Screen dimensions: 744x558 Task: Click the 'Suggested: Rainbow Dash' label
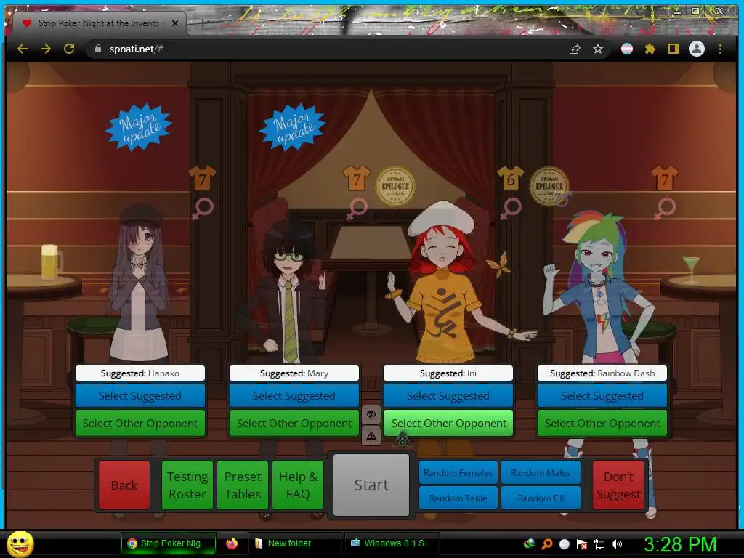pyautogui.click(x=602, y=373)
